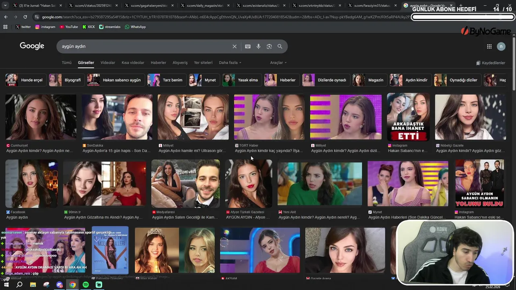Switch to the Haberler tab
Image resolution: width=516 pixels, height=290 pixels.
click(158, 62)
